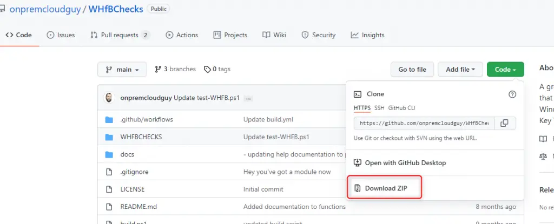Image resolution: width=554 pixels, height=224 pixels.
Task: Expand the main branch dropdown
Action: pos(122,70)
